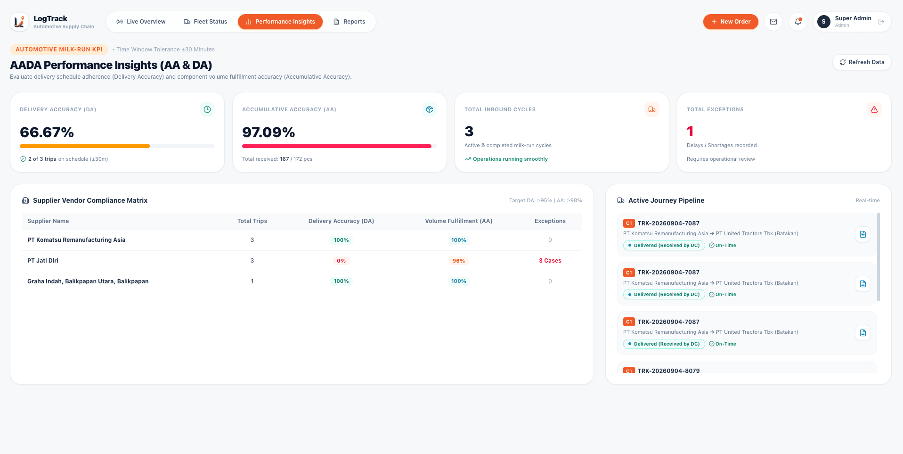The height and width of the screenshot is (454, 903).
Task: Open the mail inbox icon
Action: (773, 22)
